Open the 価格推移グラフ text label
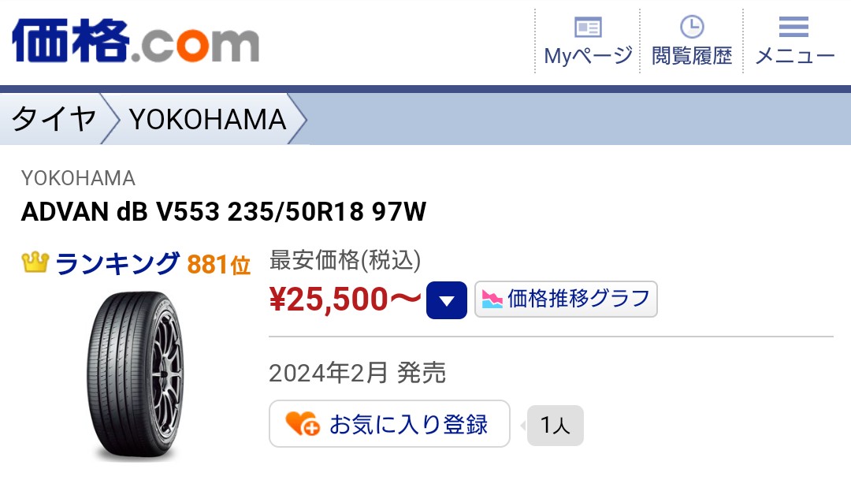Screen dimensions: 851x480 (x=579, y=300)
